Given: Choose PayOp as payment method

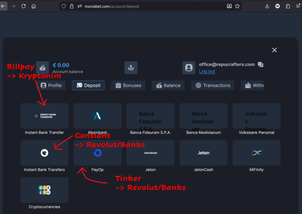Looking at the screenshot, I should click(97, 153).
